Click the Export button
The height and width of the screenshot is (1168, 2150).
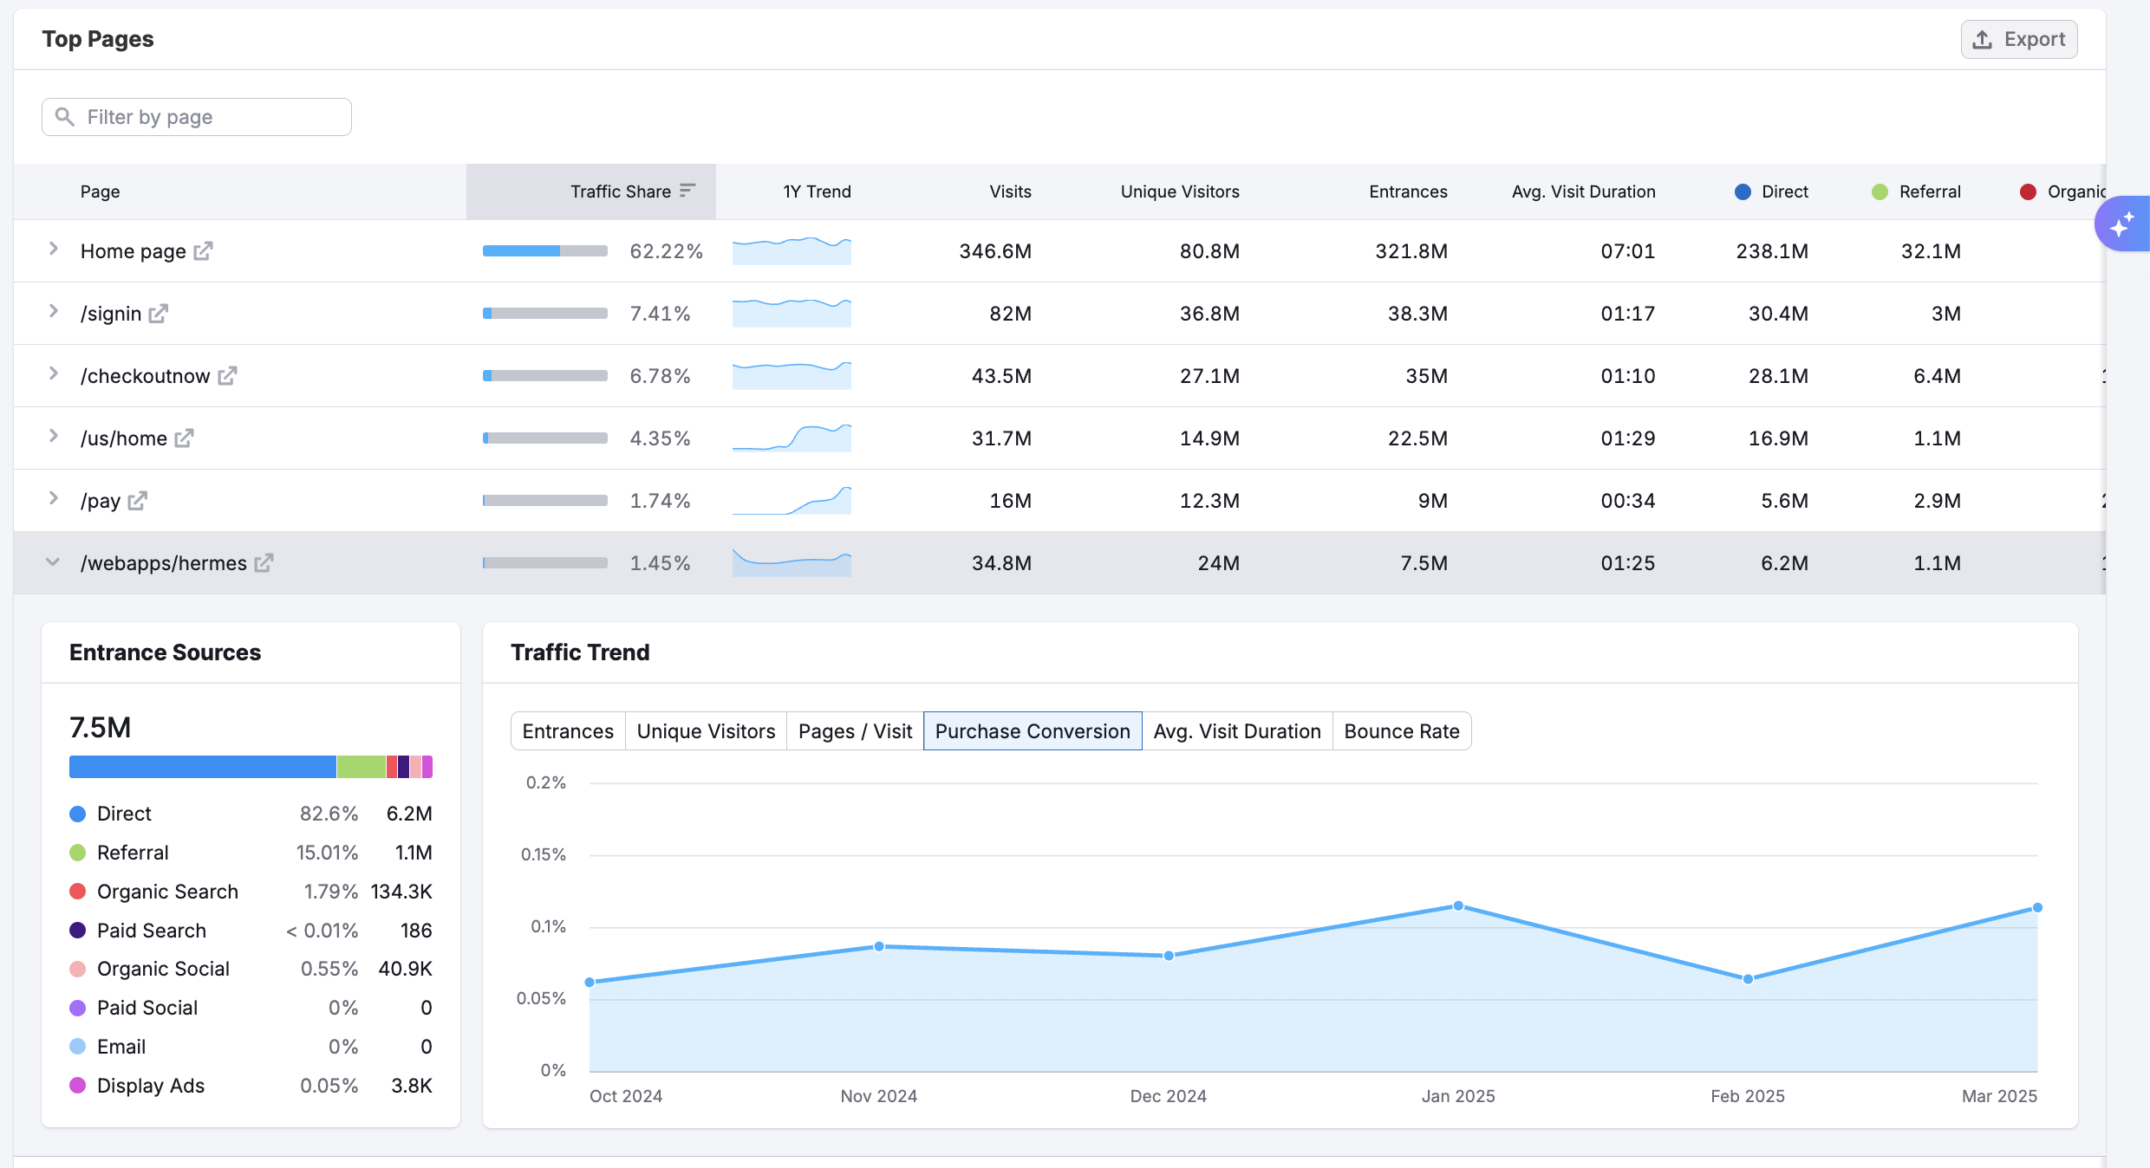[x=2018, y=40]
